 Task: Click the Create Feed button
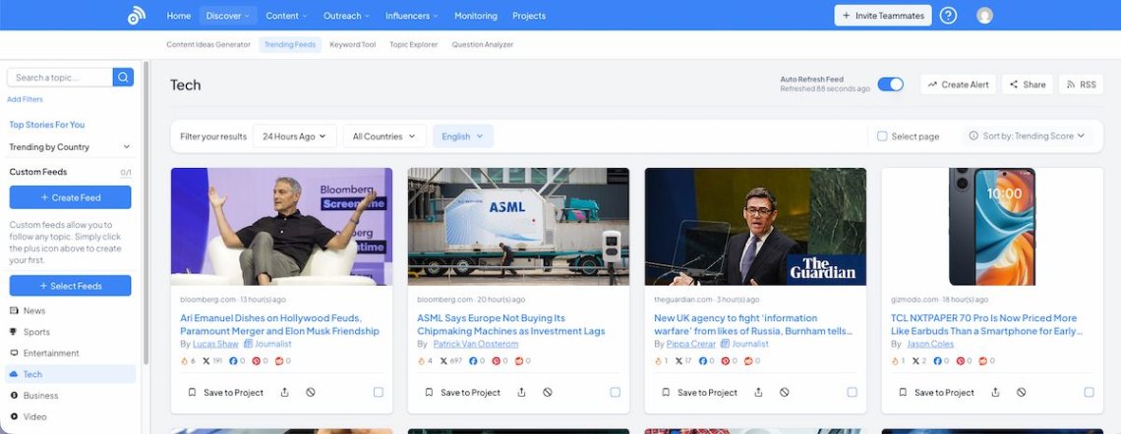click(x=70, y=197)
